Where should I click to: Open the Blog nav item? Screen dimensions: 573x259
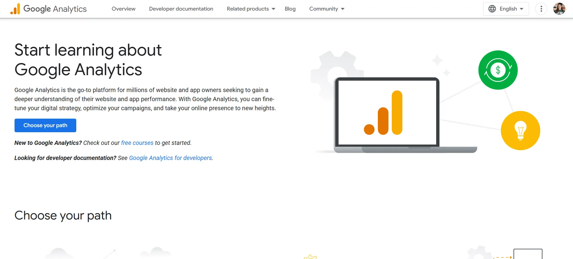(290, 9)
